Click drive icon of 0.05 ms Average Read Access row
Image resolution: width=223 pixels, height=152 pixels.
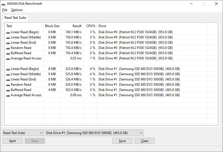point(8,59)
